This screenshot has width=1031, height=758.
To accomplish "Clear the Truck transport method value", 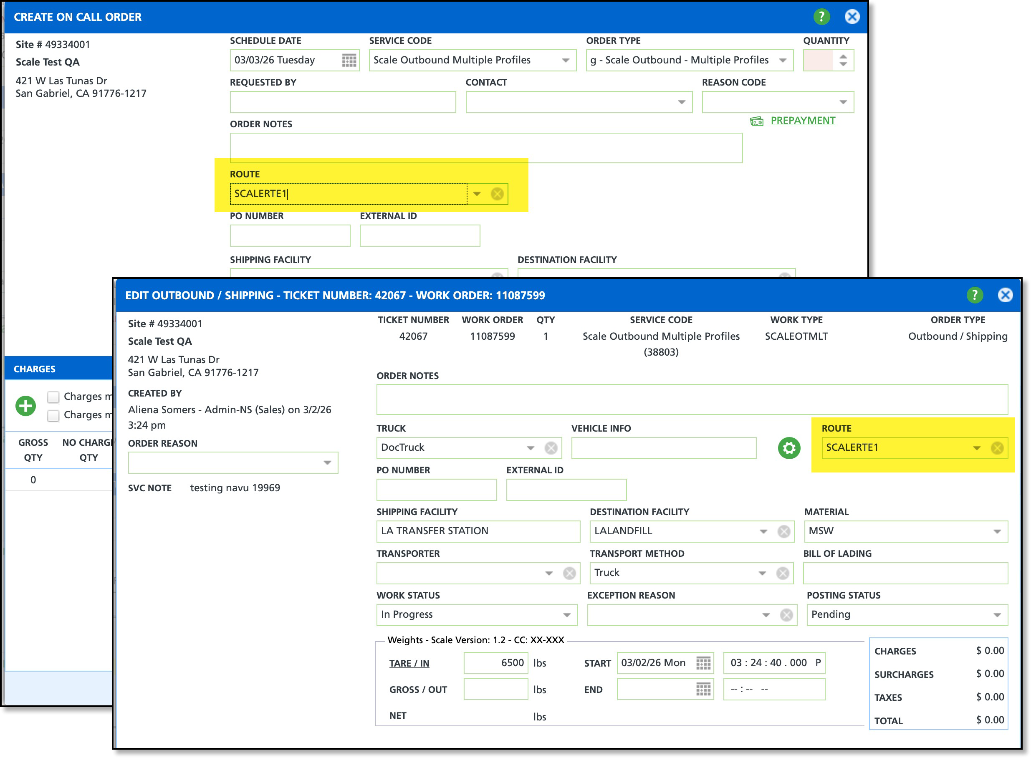I will tap(782, 573).
